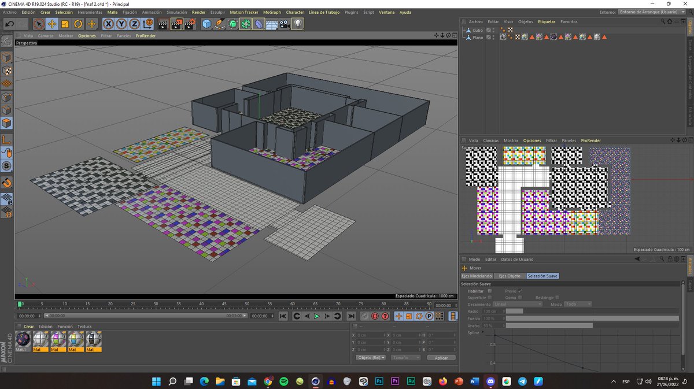Open the Decaimiento Lineal dropdown
Image resolution: width=694 pixels, height=389 pixels.
tap(517, 304)
